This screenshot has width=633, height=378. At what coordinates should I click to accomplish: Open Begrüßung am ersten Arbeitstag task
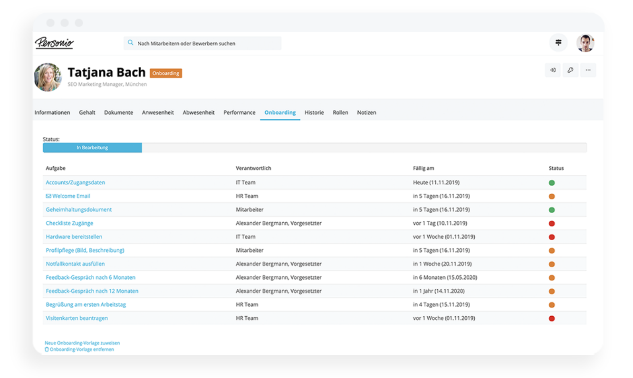click(x=86, y=305)
